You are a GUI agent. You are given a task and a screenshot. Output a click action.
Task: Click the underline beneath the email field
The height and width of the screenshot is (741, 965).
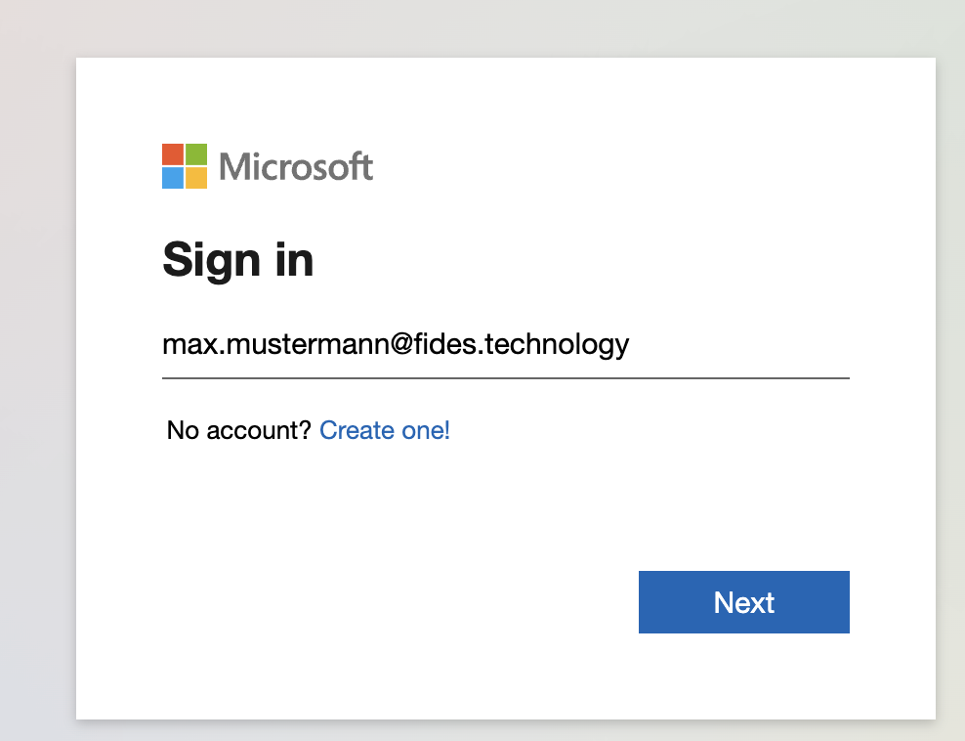505,376
